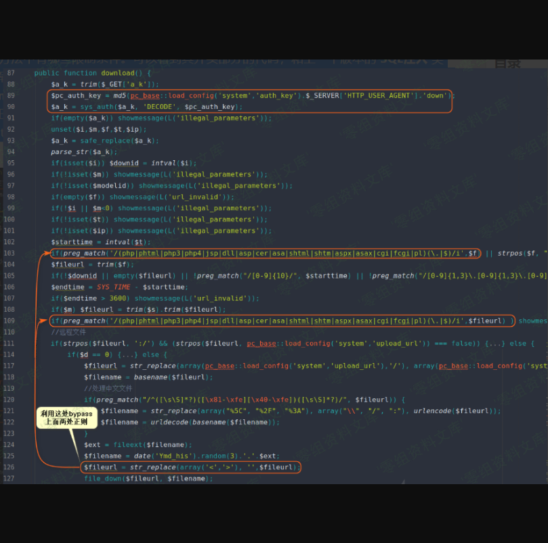The width and height of the screenshot is (548, 543).
Task: Click the 'DECODE' string literal
Action: click(159, 107)
